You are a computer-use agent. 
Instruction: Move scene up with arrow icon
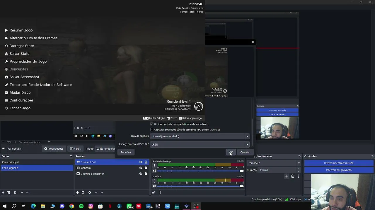tap(22, 192)
